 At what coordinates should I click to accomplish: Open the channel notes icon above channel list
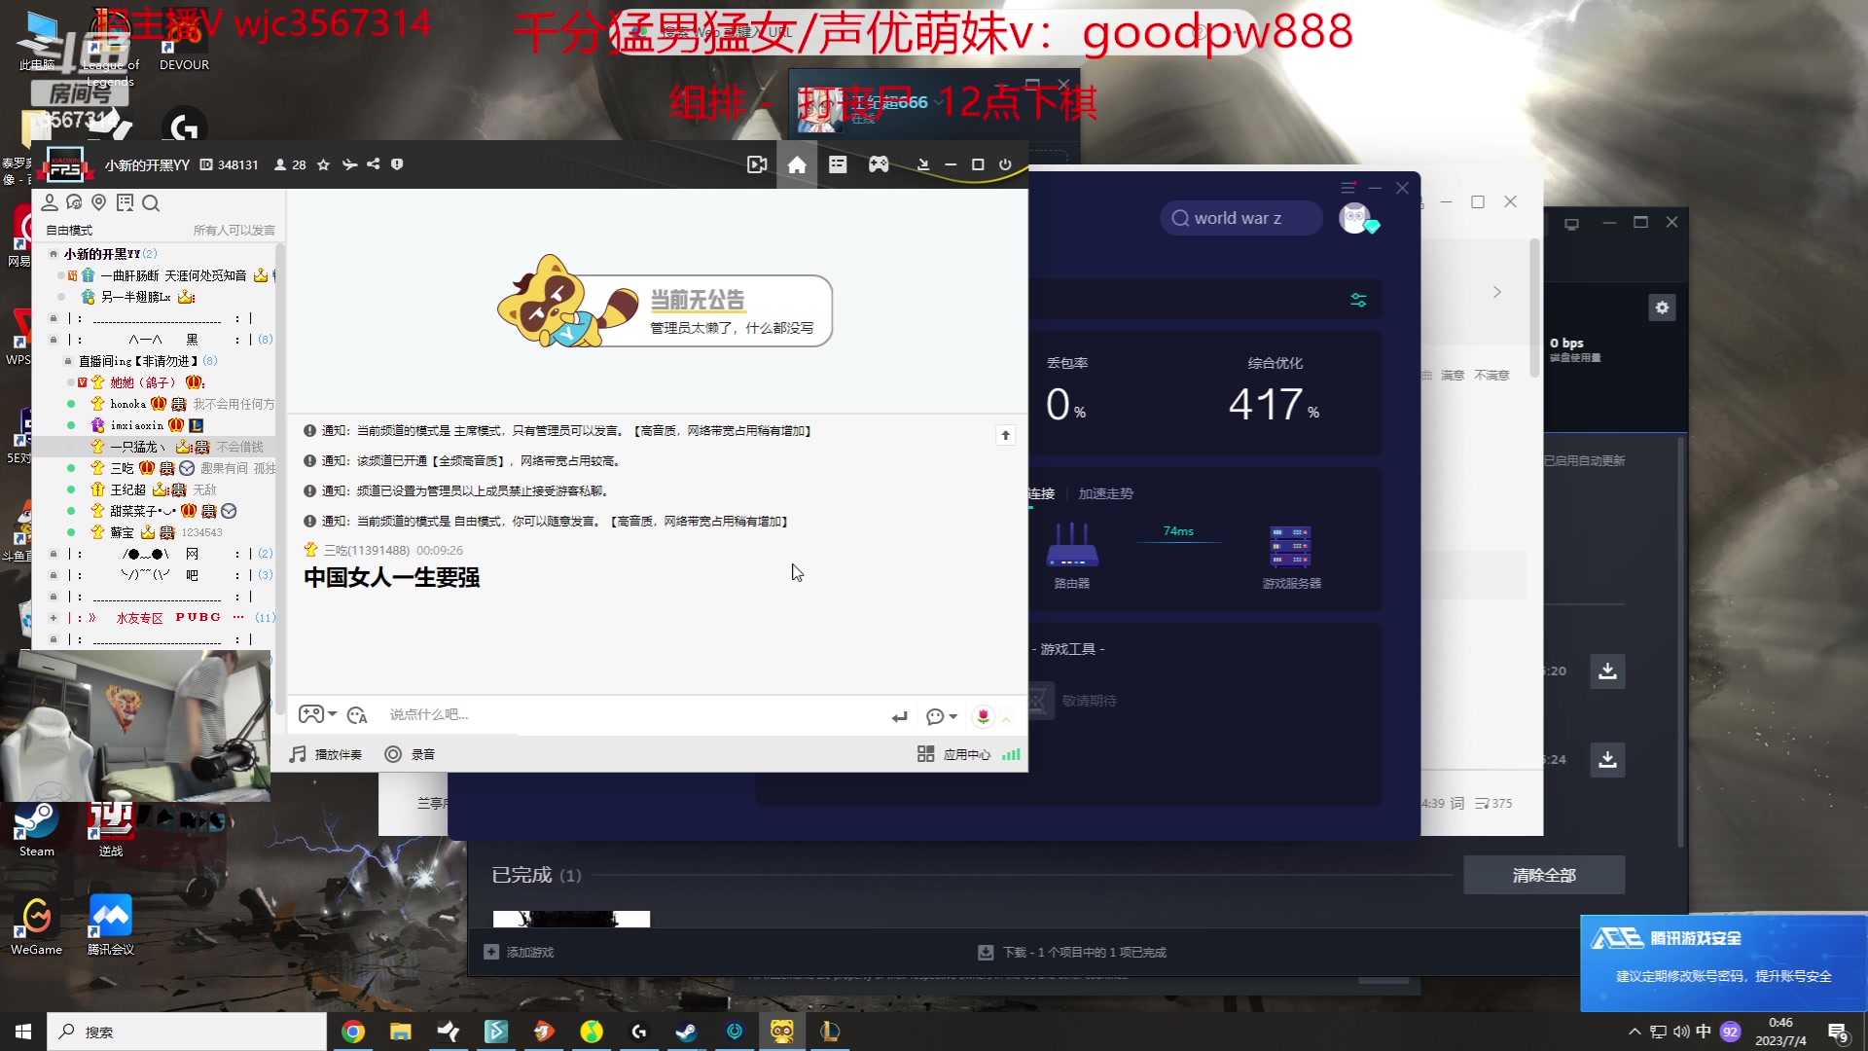(x=125, y=202)
